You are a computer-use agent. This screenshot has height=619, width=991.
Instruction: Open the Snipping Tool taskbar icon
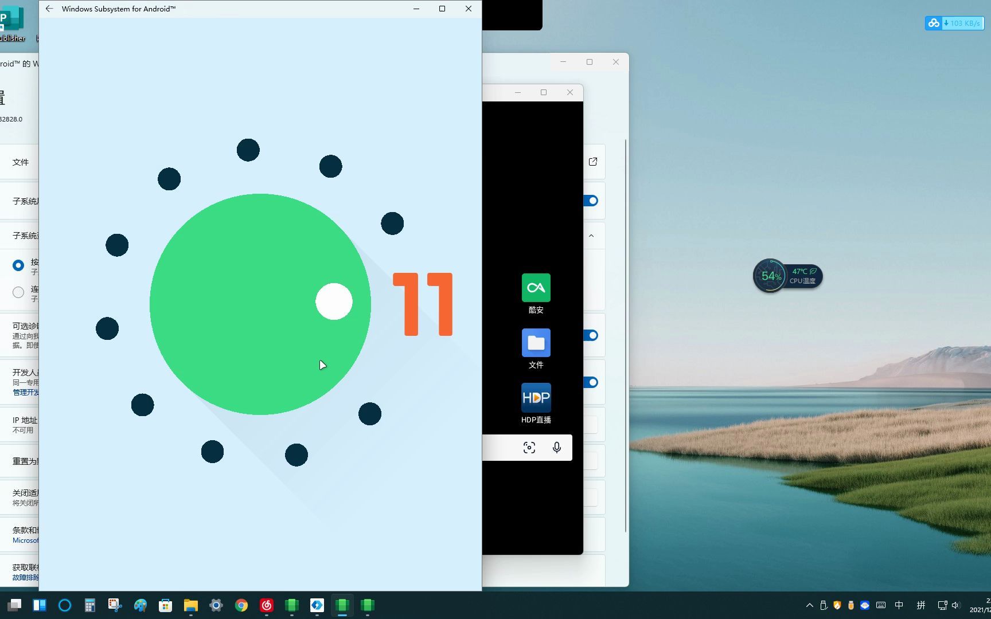[115, 605]
